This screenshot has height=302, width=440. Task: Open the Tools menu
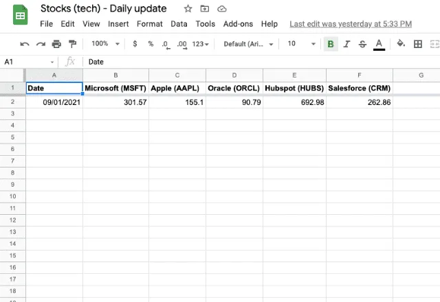[x=205, y=24]
